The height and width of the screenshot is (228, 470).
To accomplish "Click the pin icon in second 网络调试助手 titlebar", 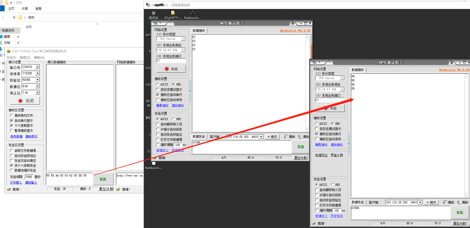I will pos(452,63).
